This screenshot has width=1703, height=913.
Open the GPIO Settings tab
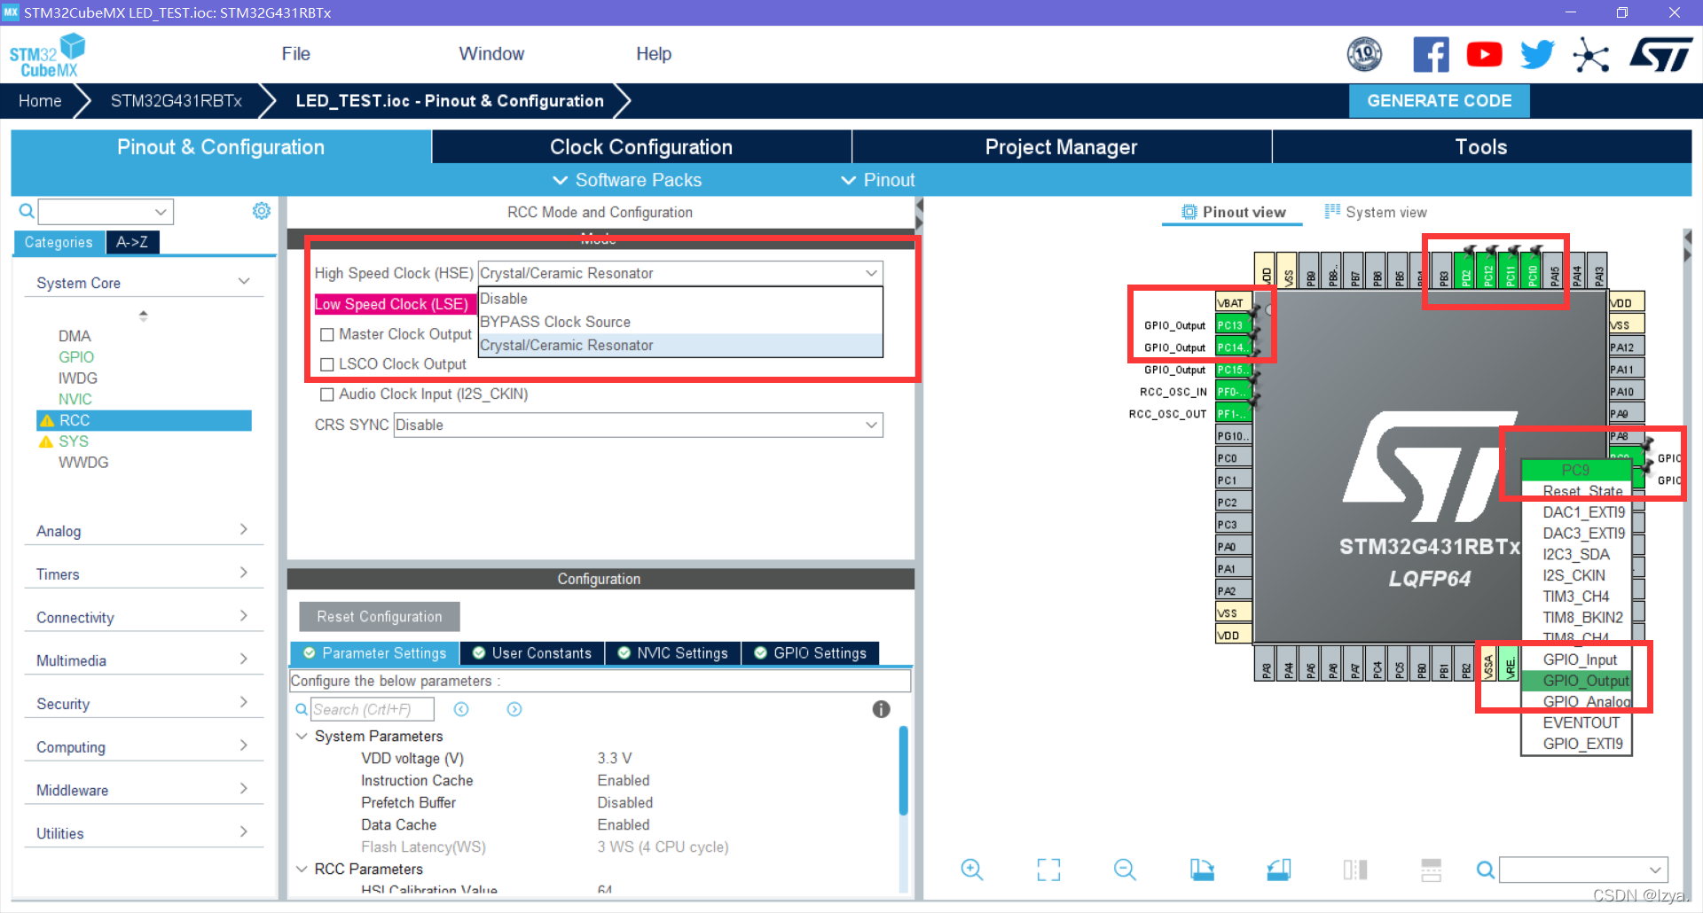[811, 653]
